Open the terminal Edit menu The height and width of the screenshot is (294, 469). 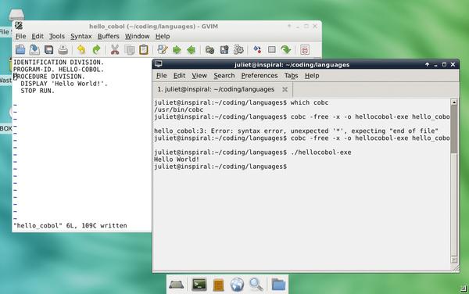tap(179, 76)
